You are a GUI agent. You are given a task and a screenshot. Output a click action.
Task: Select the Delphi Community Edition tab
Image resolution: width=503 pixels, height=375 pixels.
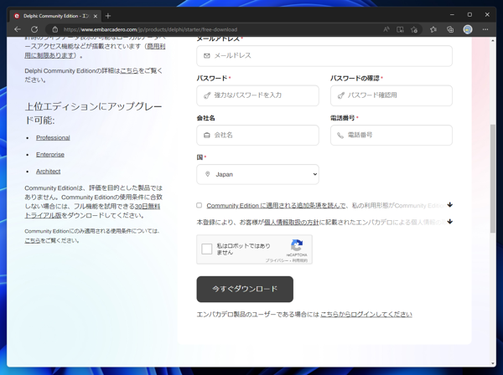click(56, 16)
